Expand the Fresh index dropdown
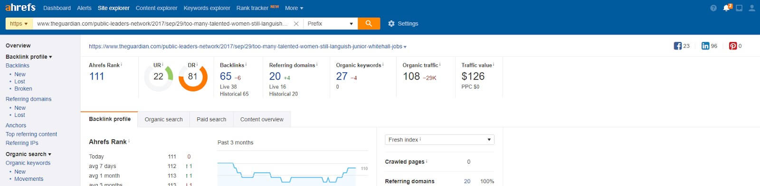Image resolution: width=760 pixels, height=186 pixels. [x=439, y=140]
